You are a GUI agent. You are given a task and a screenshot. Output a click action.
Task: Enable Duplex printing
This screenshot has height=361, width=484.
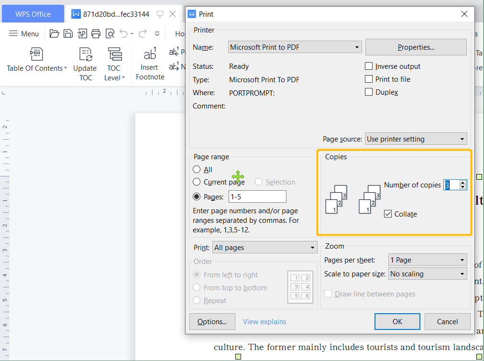pos(368,92)
